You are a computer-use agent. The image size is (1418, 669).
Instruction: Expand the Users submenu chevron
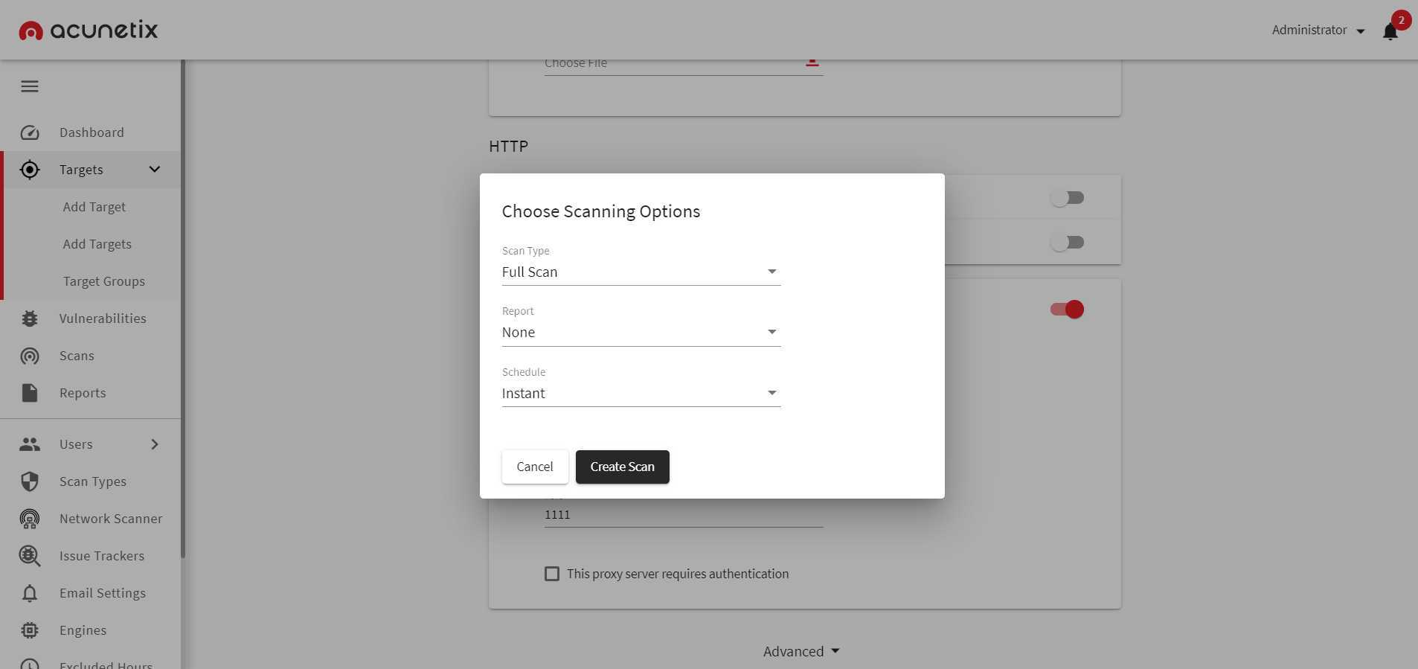point(155,444)
